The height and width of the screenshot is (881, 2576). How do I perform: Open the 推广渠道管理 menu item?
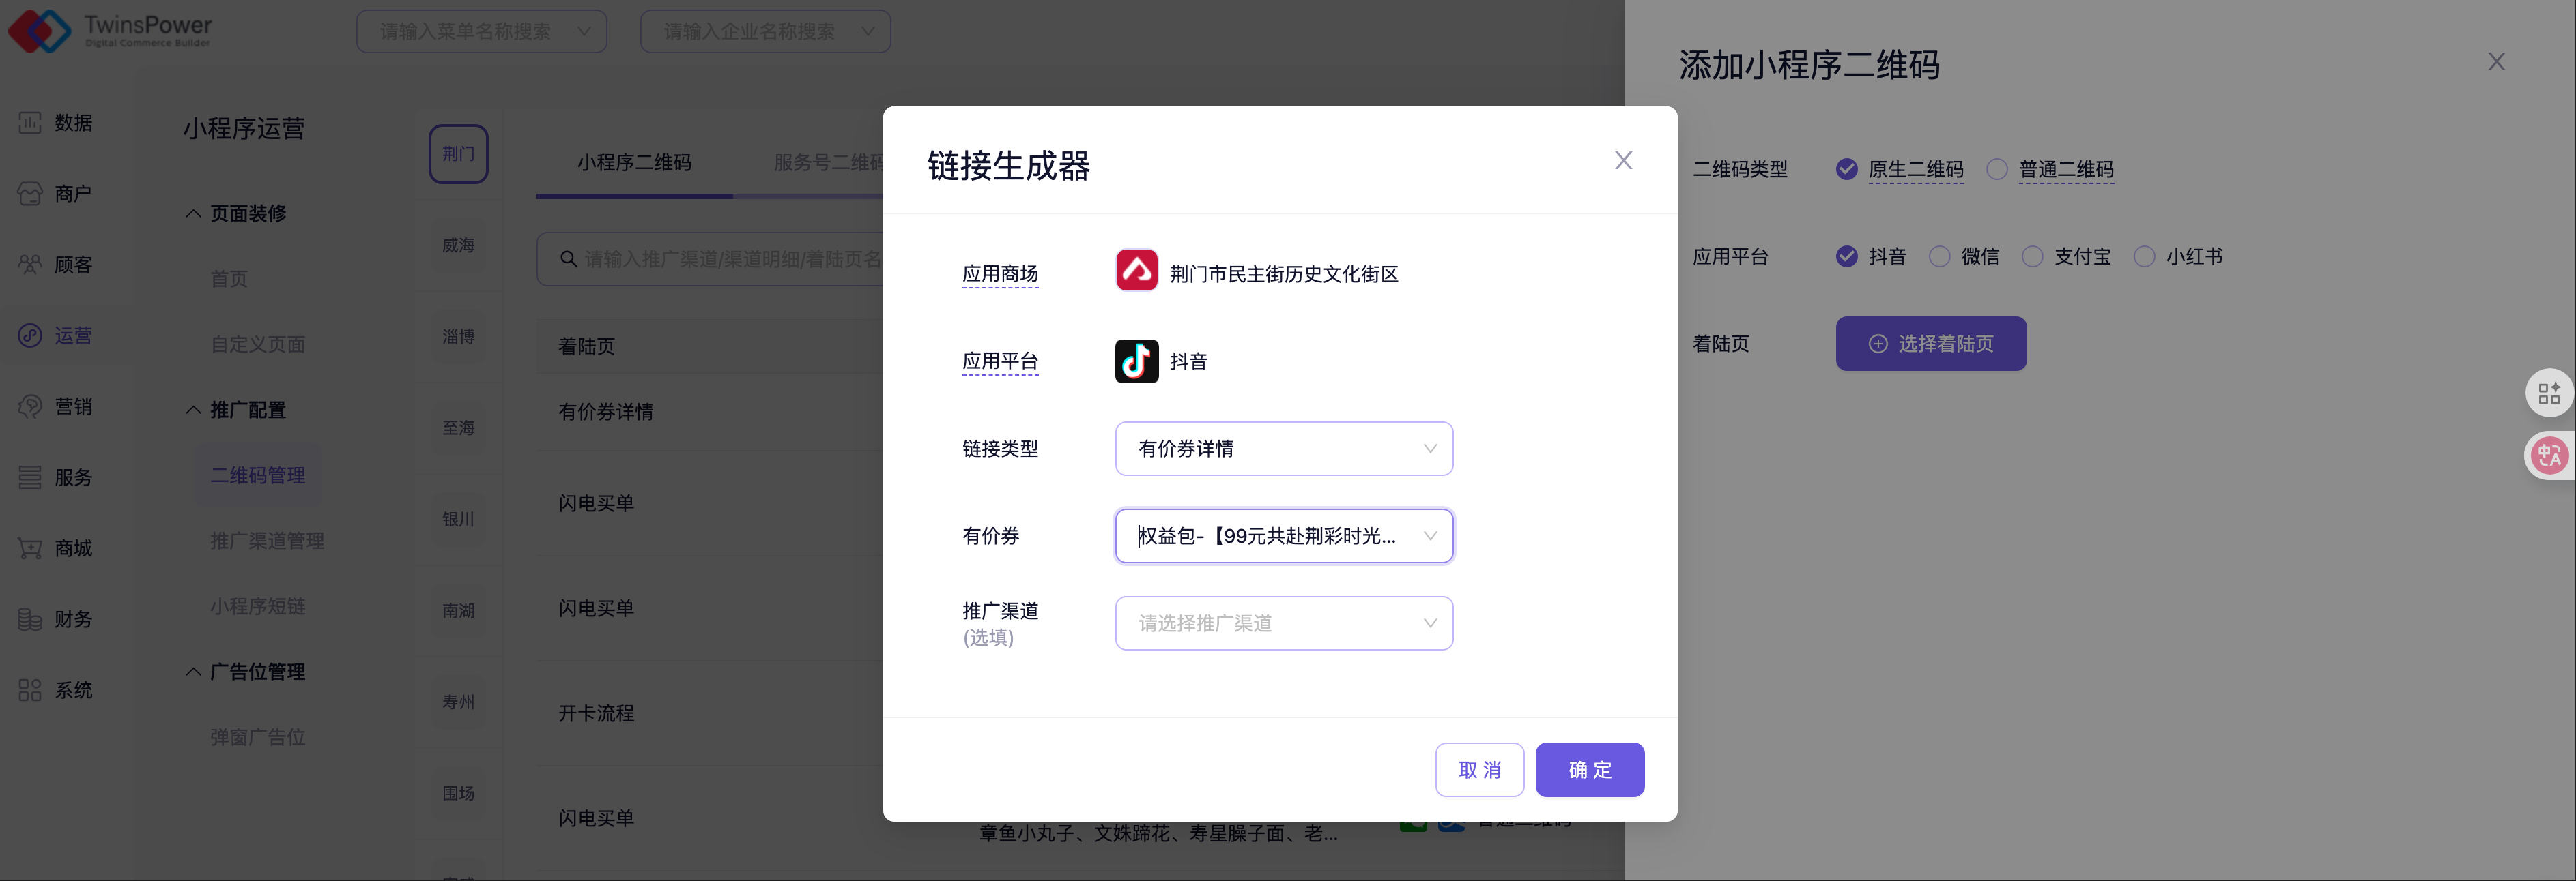point(267,540)
